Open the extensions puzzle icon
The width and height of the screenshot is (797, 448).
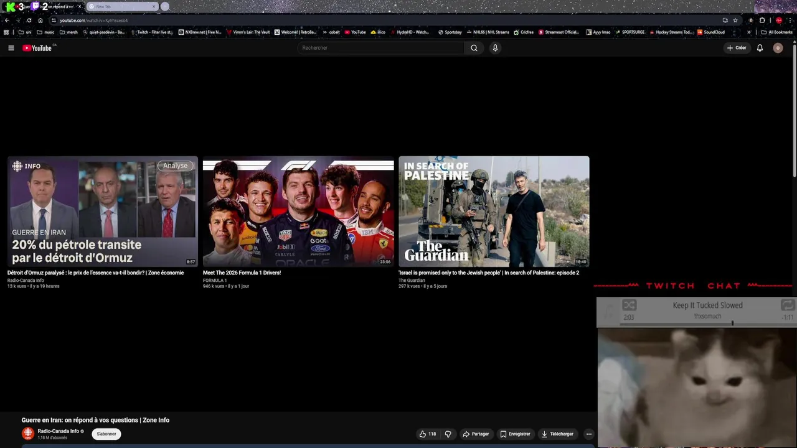tap(762, 20)
